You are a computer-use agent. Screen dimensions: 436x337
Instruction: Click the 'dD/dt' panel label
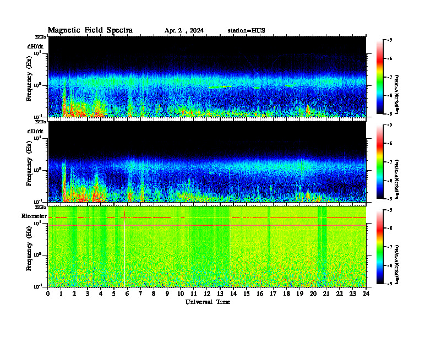tap(35, 131)
